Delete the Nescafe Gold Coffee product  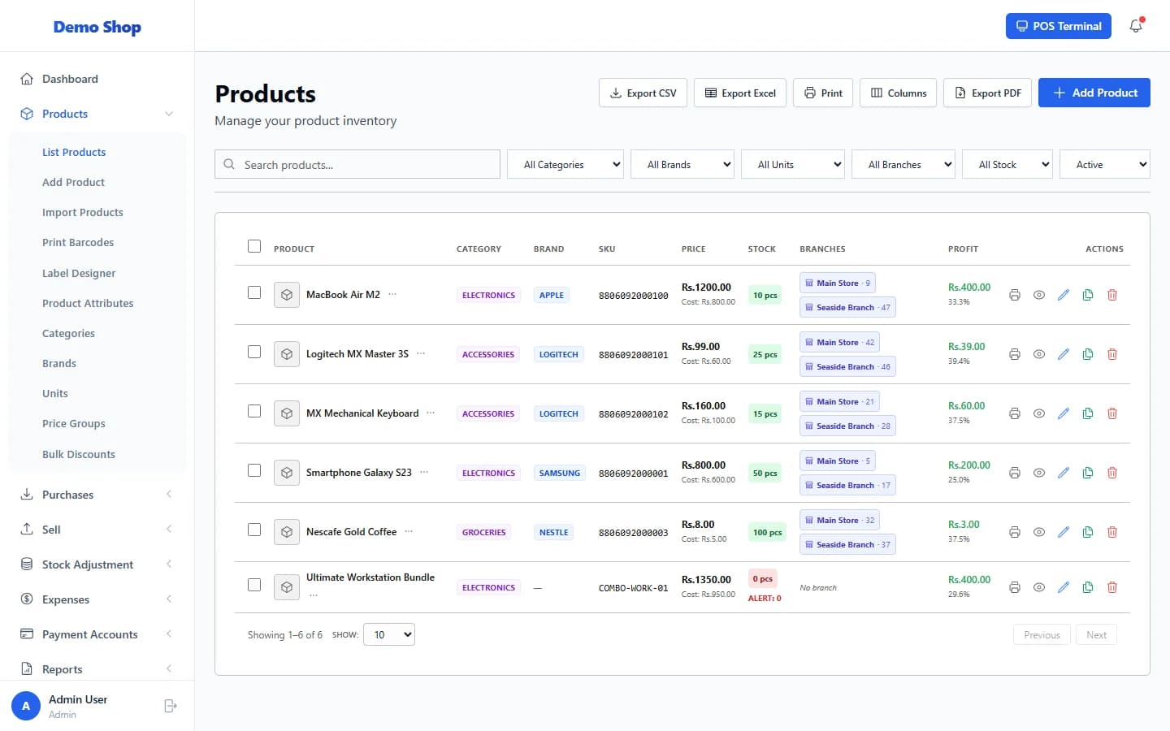[x=1112, y=532]
